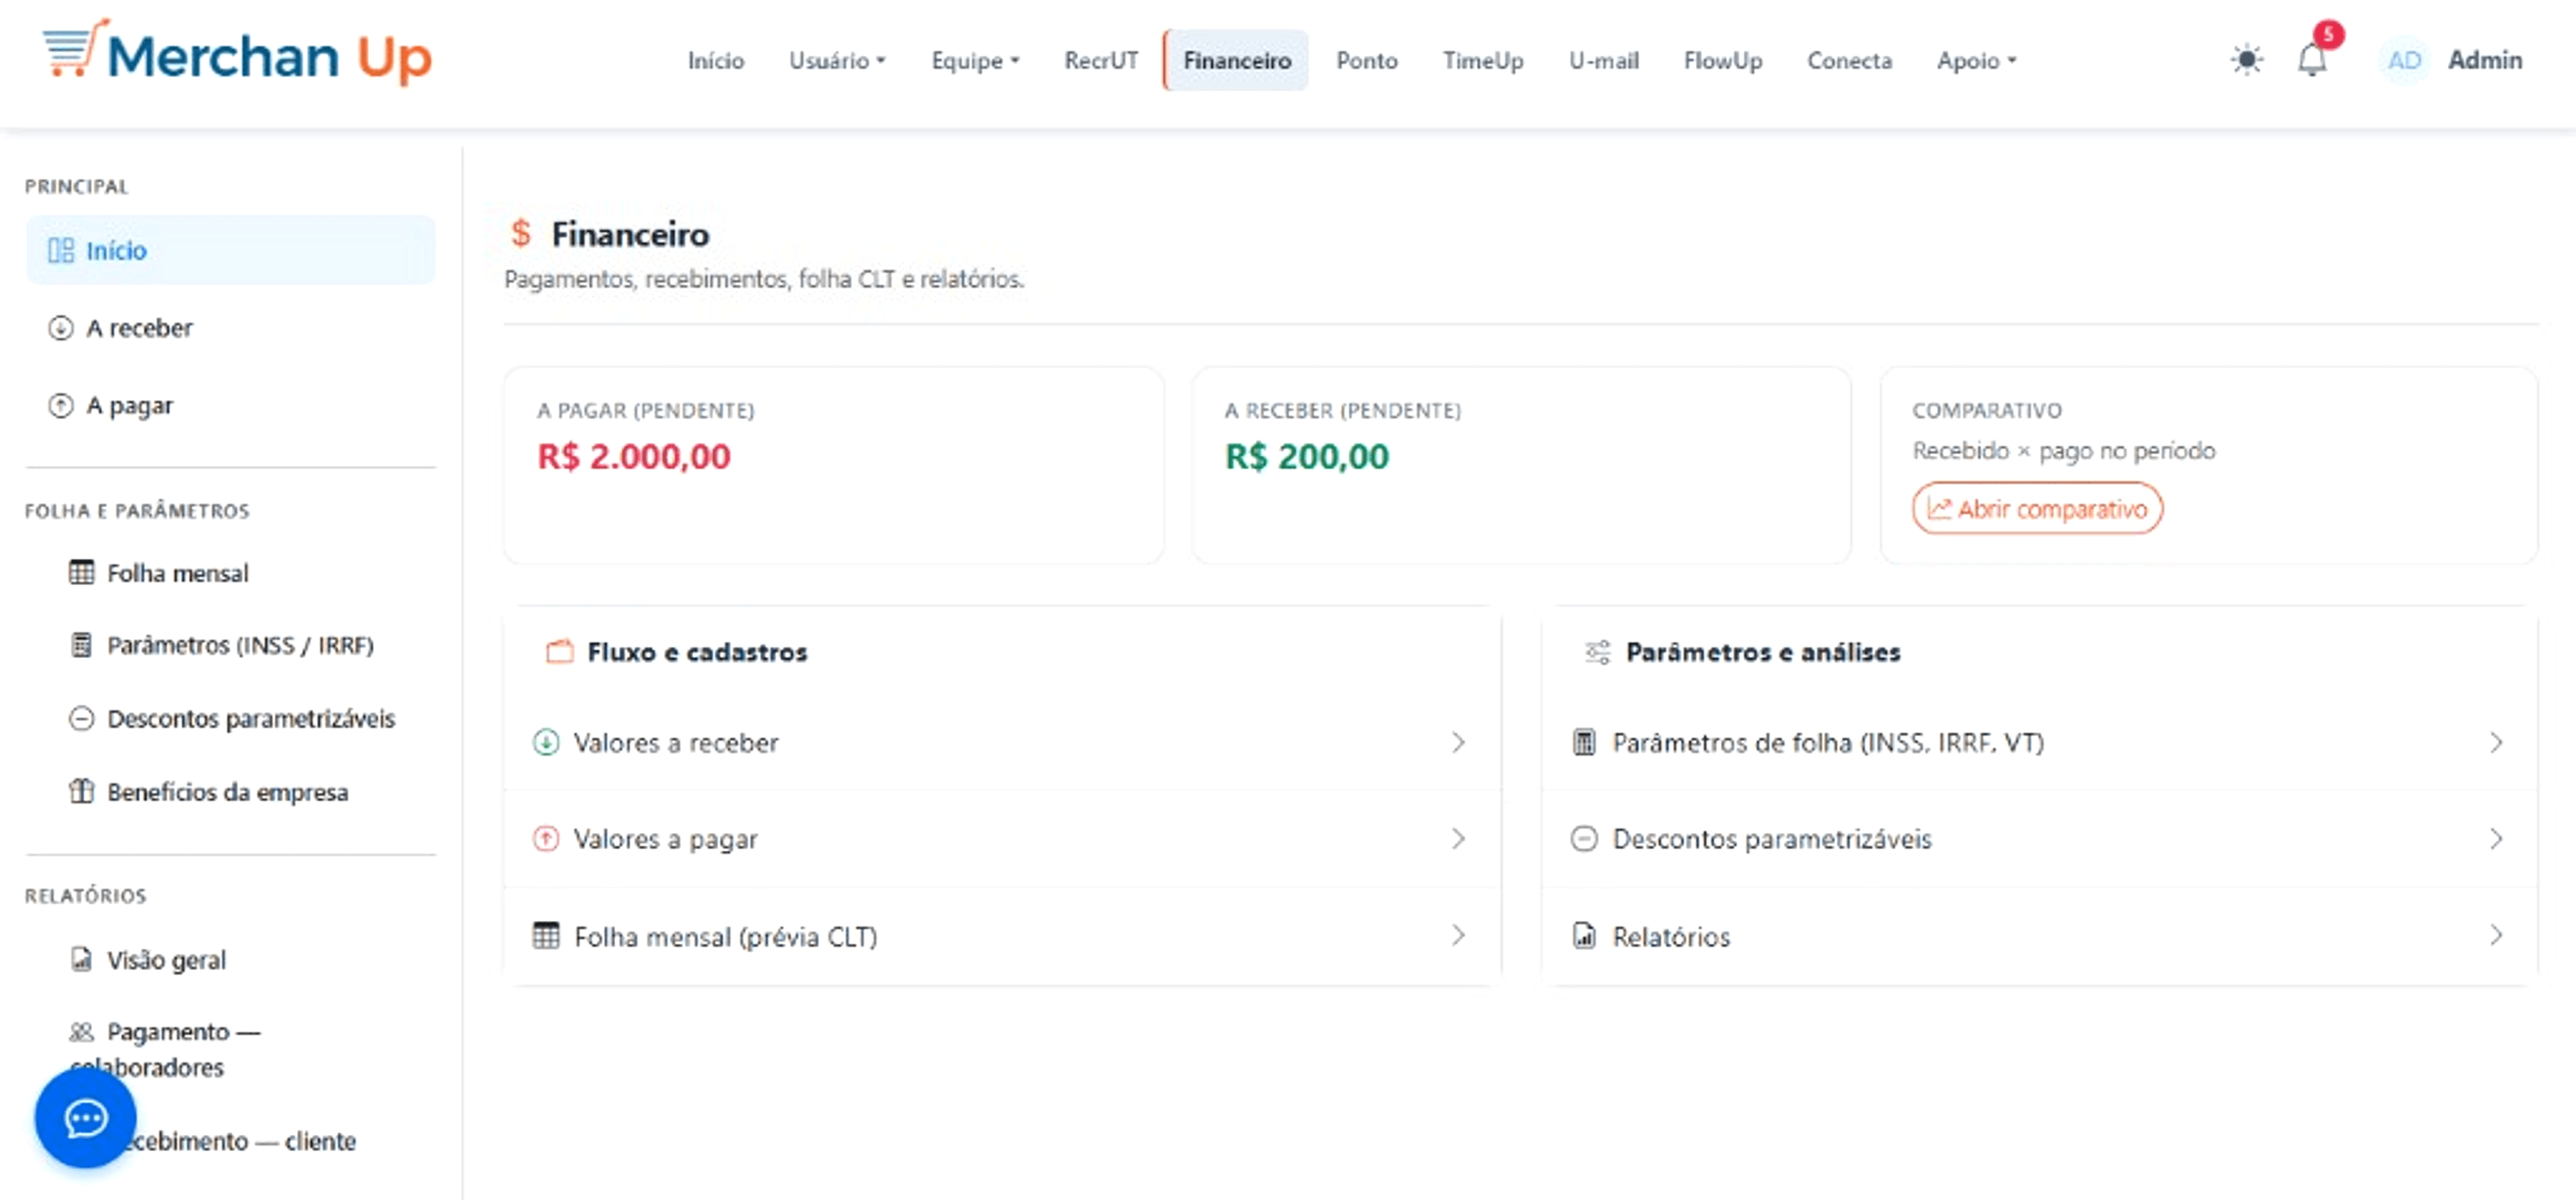
Task: Click the red Valores a pagar icon
Action: coord(546,838)
